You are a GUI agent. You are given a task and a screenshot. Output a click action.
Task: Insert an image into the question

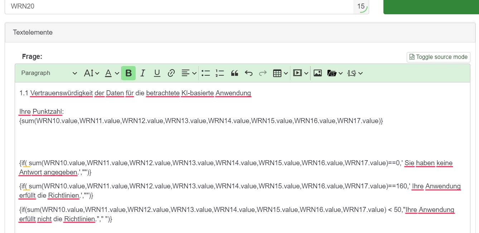coord(318,73)
